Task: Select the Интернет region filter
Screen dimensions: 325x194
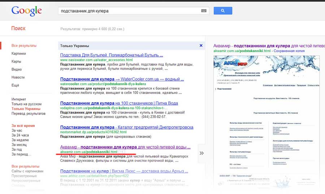Action: (19, 99)
